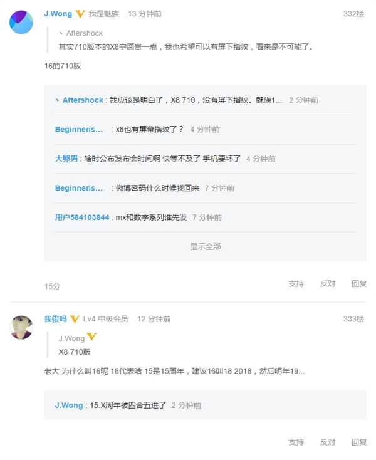Click 反对 on the 333楼 comment
Image resolution: width=376 pixels, height=460 pixels.
tap(327, 442)
